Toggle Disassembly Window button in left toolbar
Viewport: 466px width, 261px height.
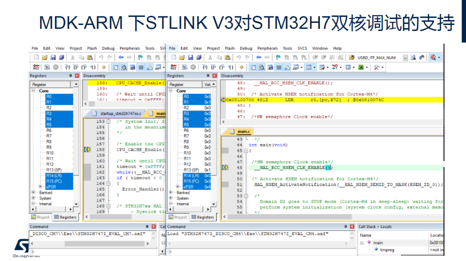coord(124,67)
